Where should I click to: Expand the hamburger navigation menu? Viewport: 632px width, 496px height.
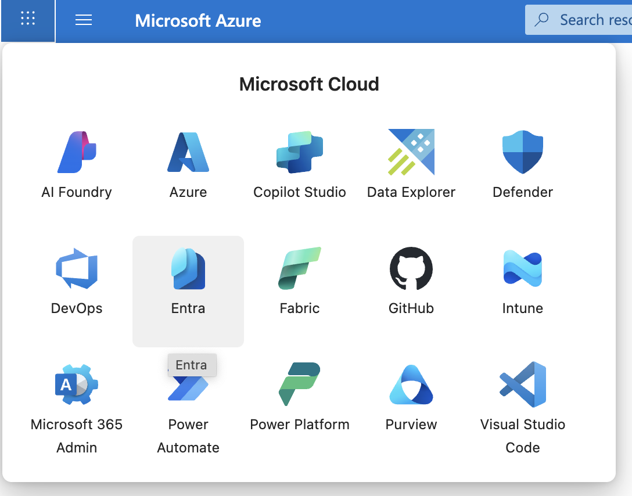point(83,20)
